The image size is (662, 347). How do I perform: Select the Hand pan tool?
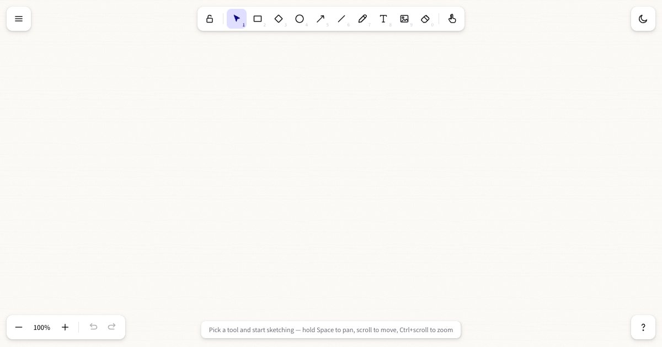[452, 19]
